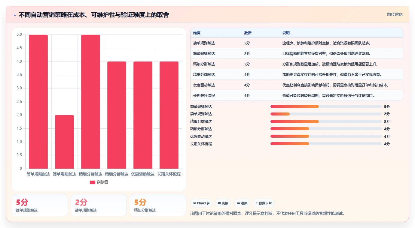The width and height of the screenshot is (415, 228).
Task: Click the 2.5 tick label on the y-axis
Action: pyautogui.click(x=19, y=102)
